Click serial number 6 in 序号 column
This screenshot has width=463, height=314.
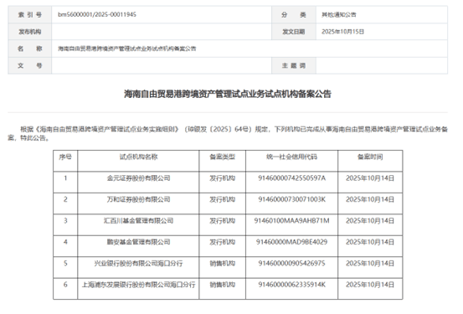tap(65, 285)
